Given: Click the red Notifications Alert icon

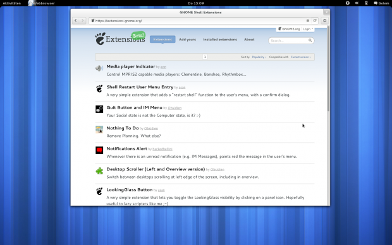Looking at the screenshot, I should 99,150.
